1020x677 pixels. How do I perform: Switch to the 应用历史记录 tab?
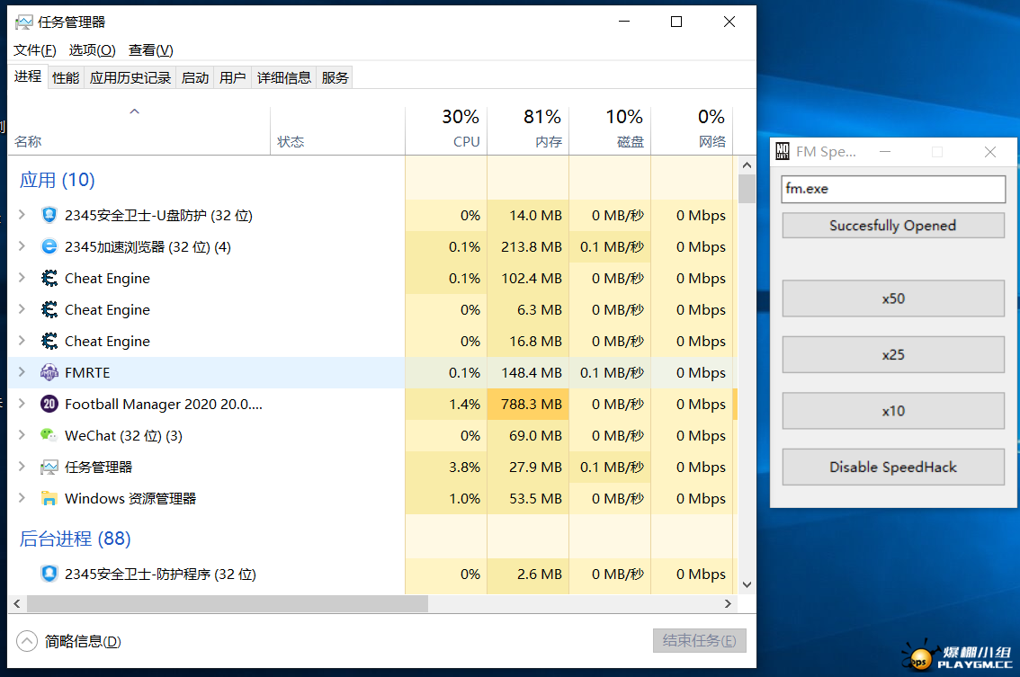tap(130, 78)
